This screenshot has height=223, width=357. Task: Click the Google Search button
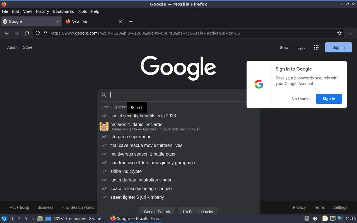pos(157,212)
